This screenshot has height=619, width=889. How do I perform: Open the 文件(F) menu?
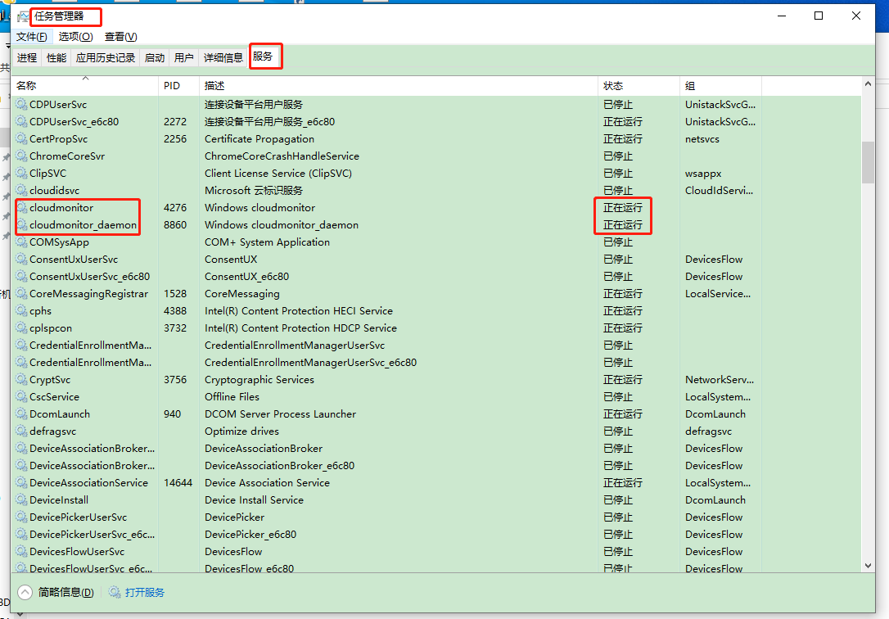tap(31, 36)
